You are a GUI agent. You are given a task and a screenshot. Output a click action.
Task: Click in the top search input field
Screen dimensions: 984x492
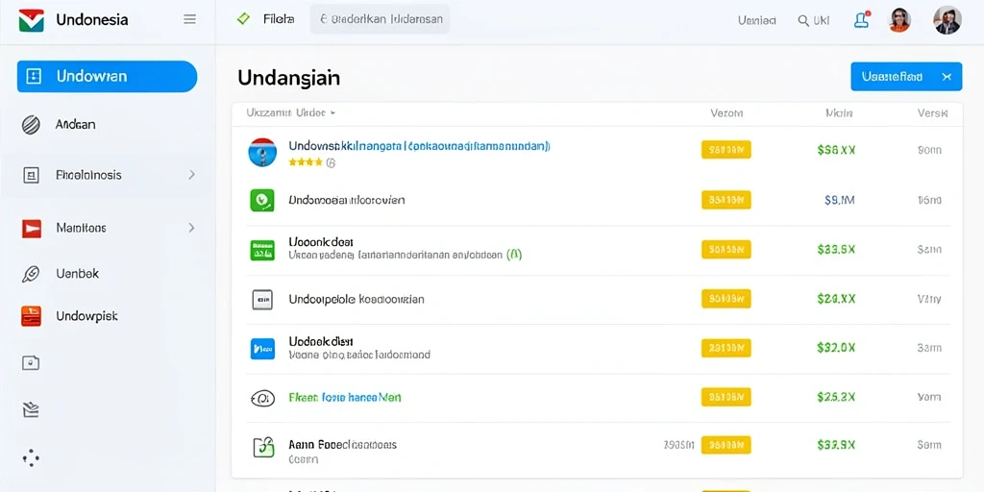(381, 19)
